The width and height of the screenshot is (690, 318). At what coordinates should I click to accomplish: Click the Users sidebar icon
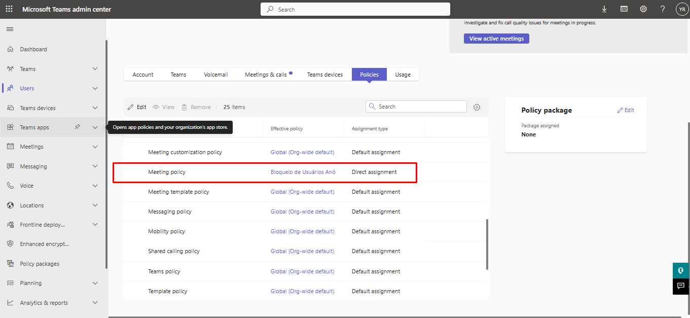(x=10, y=88)
